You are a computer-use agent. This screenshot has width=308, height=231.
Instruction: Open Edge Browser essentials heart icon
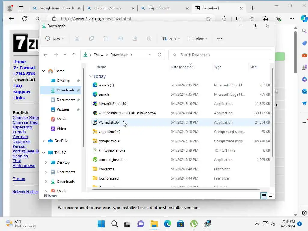[279, 19]
